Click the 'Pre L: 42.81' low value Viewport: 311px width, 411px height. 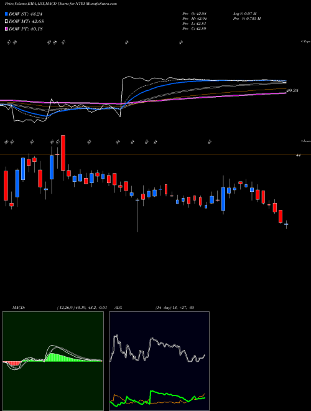194,23
